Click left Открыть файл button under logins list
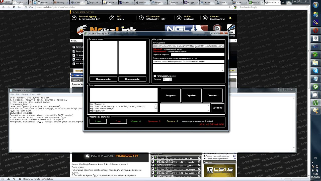The height and width of the screenshot is (181, 321). [x=103, y=79]
